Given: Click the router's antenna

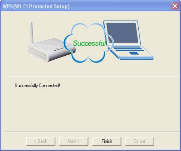Looking at the screenshot, I should [x=31, y=32].
